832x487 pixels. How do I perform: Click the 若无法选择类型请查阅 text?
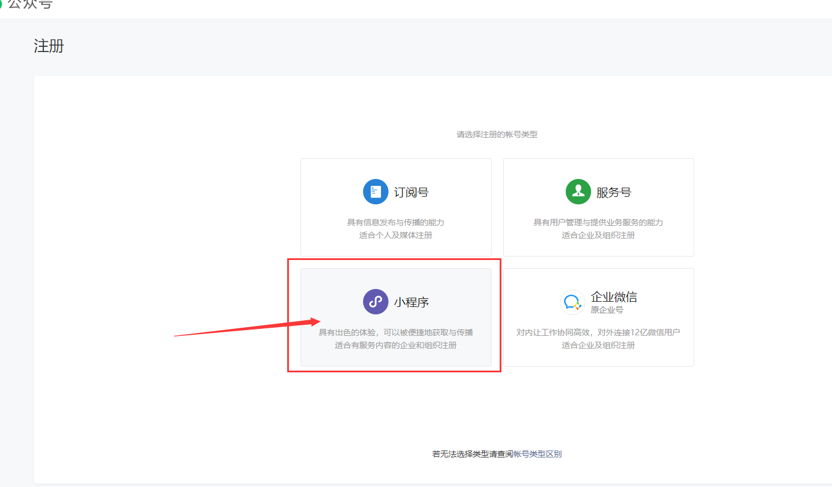472,454
